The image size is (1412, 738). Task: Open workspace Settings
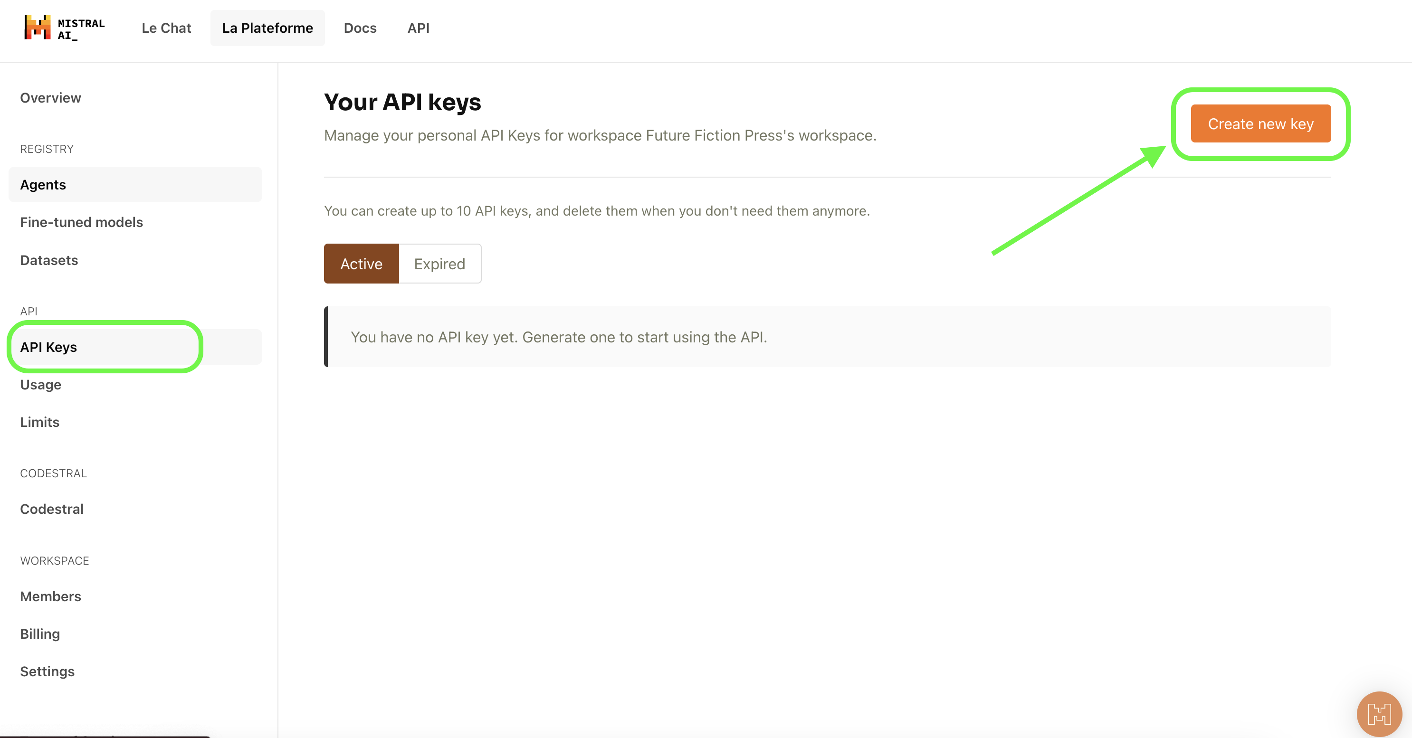pyautogui.click(x=47, y=671)
